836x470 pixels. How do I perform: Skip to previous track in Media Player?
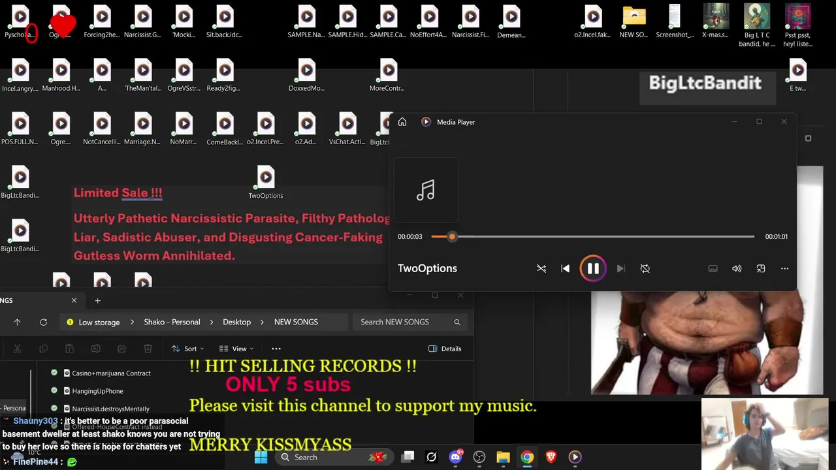click(566, 268)
